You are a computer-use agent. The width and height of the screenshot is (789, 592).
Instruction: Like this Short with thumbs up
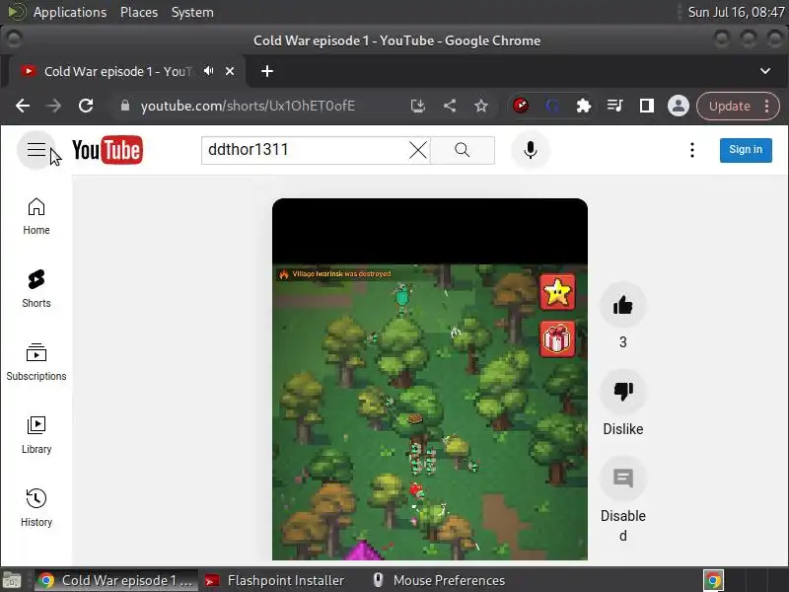point(623,305)
